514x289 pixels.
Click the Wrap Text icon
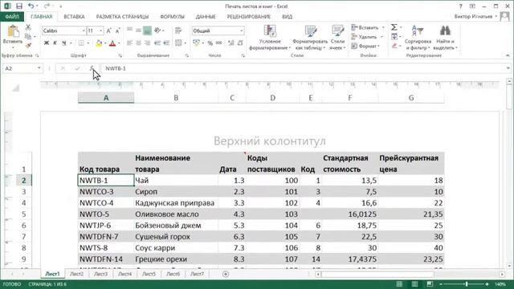point(178,31)
